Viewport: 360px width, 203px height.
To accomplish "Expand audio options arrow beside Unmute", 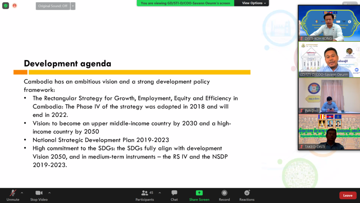I will click(22, 193).
